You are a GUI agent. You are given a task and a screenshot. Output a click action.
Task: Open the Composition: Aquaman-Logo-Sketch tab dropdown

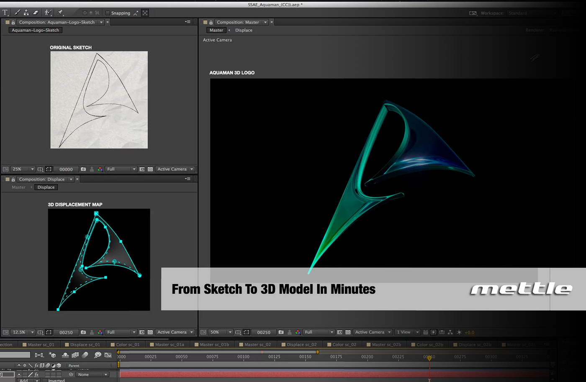coord(101,22)
